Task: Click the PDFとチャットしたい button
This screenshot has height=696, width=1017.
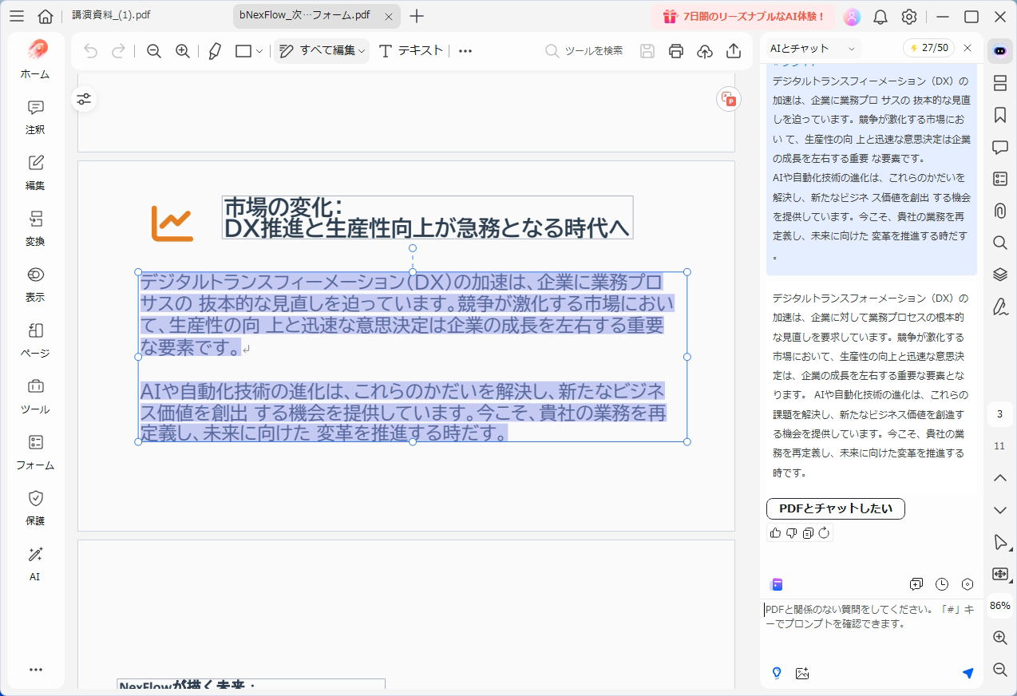Action: [834, 508]
